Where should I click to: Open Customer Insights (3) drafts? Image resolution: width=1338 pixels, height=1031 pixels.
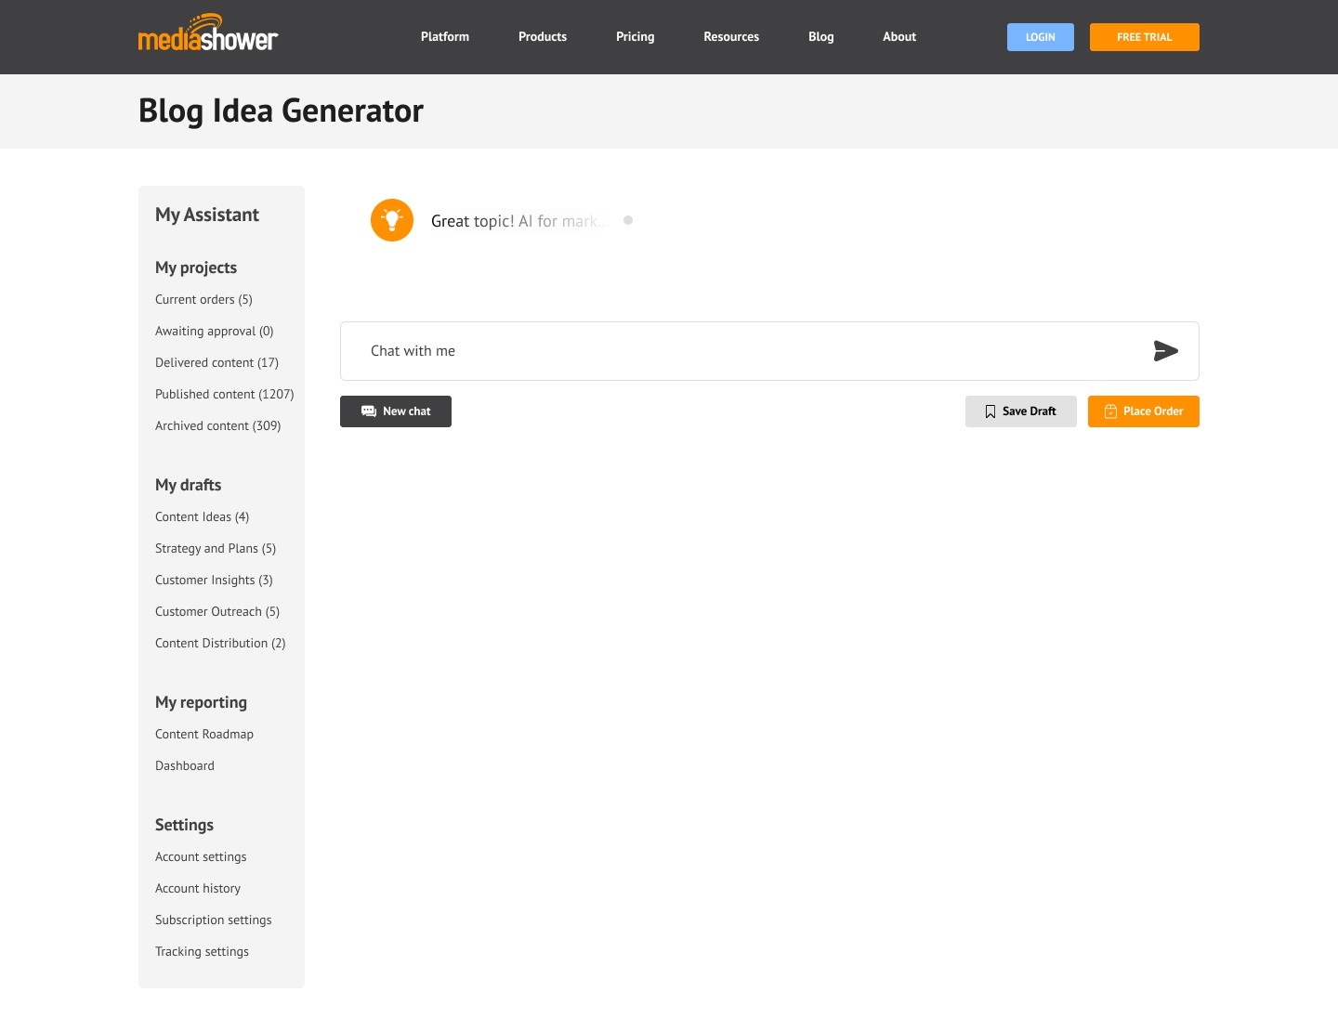214,580
